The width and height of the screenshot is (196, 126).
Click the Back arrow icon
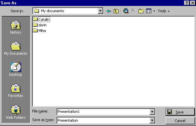click(x=109, y=11)
